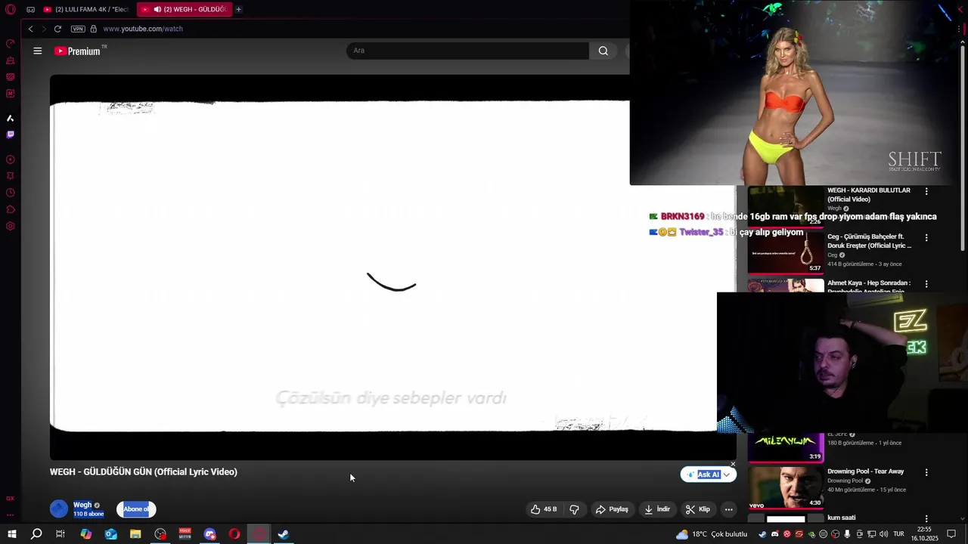Viewport: 968px width, 544px height.
Task: Open options menu for Çürümüş Bahçeler video
Action: point(926,238)
